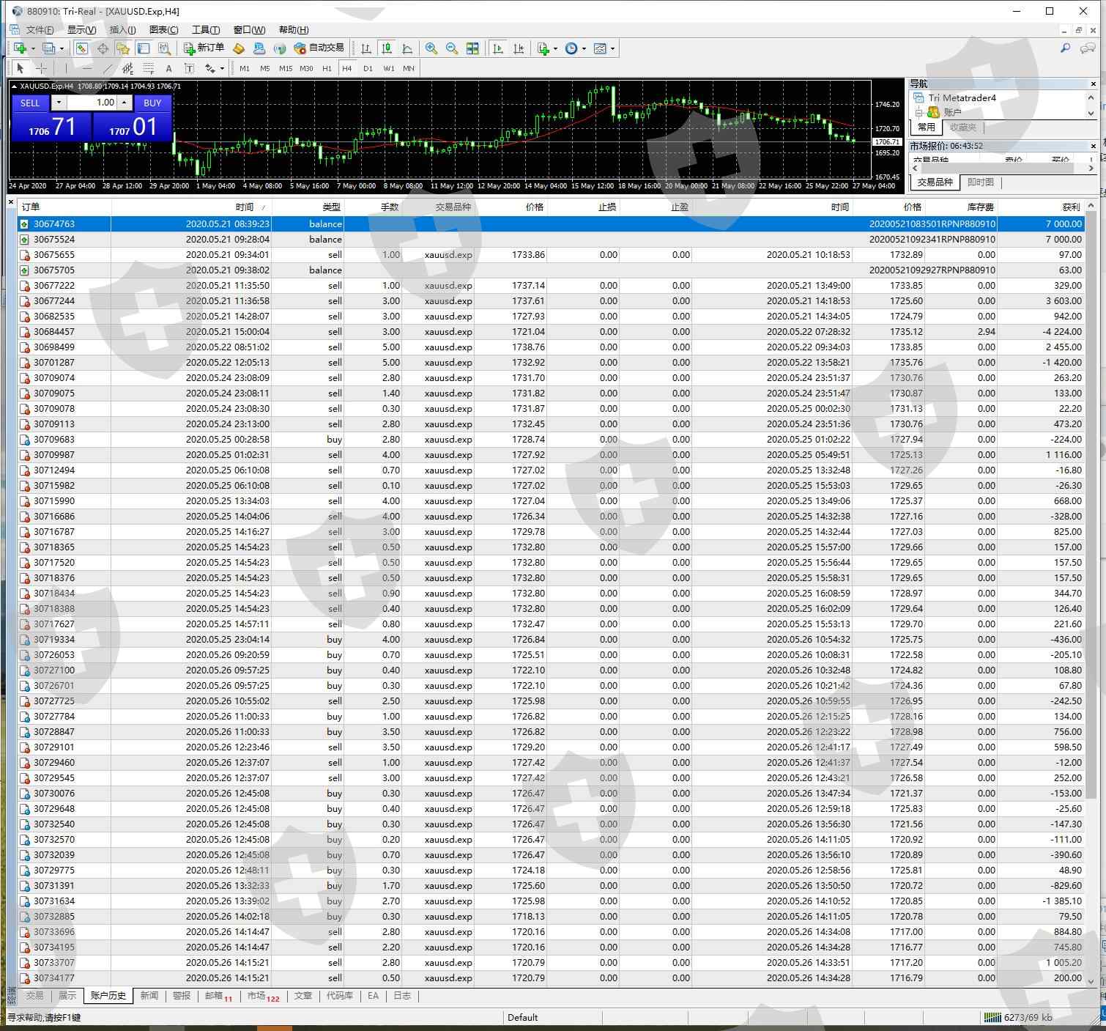This screenshot has height=1031, width=1106.
Task: Switch to the 交易 tab in terminal
Action: click(34, 995)
